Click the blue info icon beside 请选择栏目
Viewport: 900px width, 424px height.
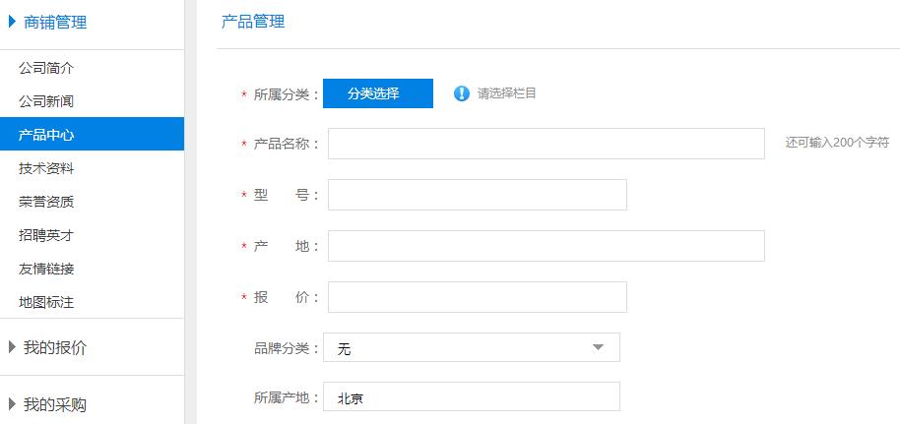[x=462, y=93]
